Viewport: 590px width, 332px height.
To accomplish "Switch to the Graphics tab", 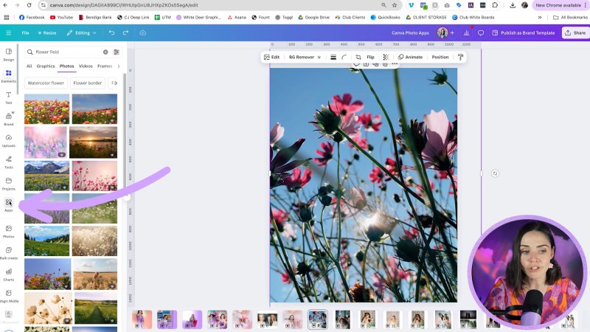I will (x=46, y=66).
